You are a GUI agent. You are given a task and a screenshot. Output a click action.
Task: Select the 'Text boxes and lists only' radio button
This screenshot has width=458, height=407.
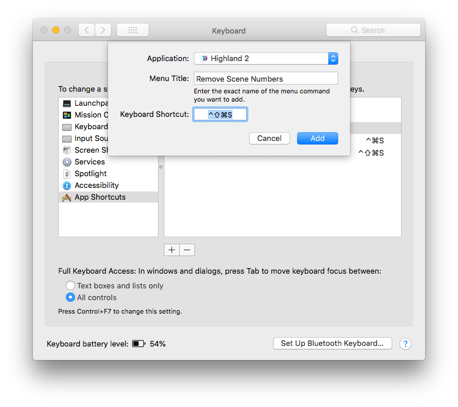70,286
